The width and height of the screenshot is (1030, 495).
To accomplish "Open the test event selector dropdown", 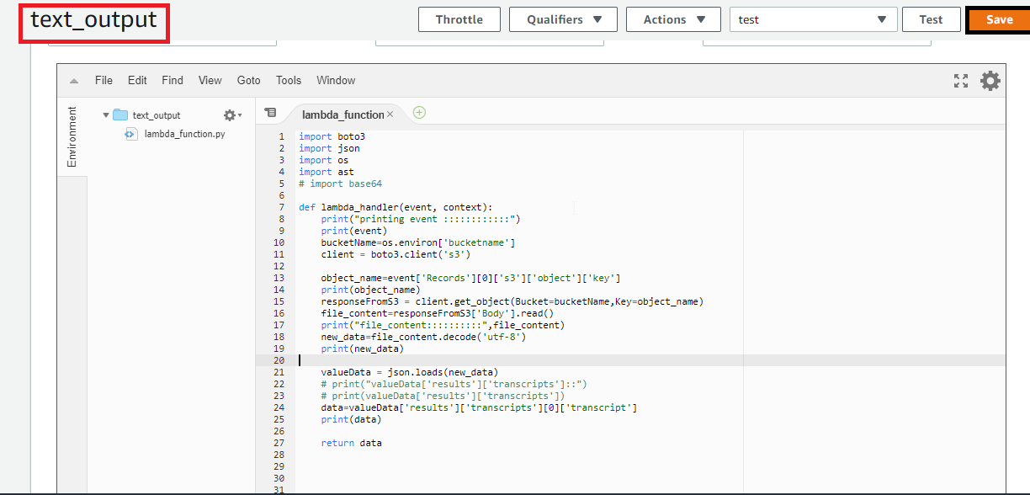I will (812, 19).
